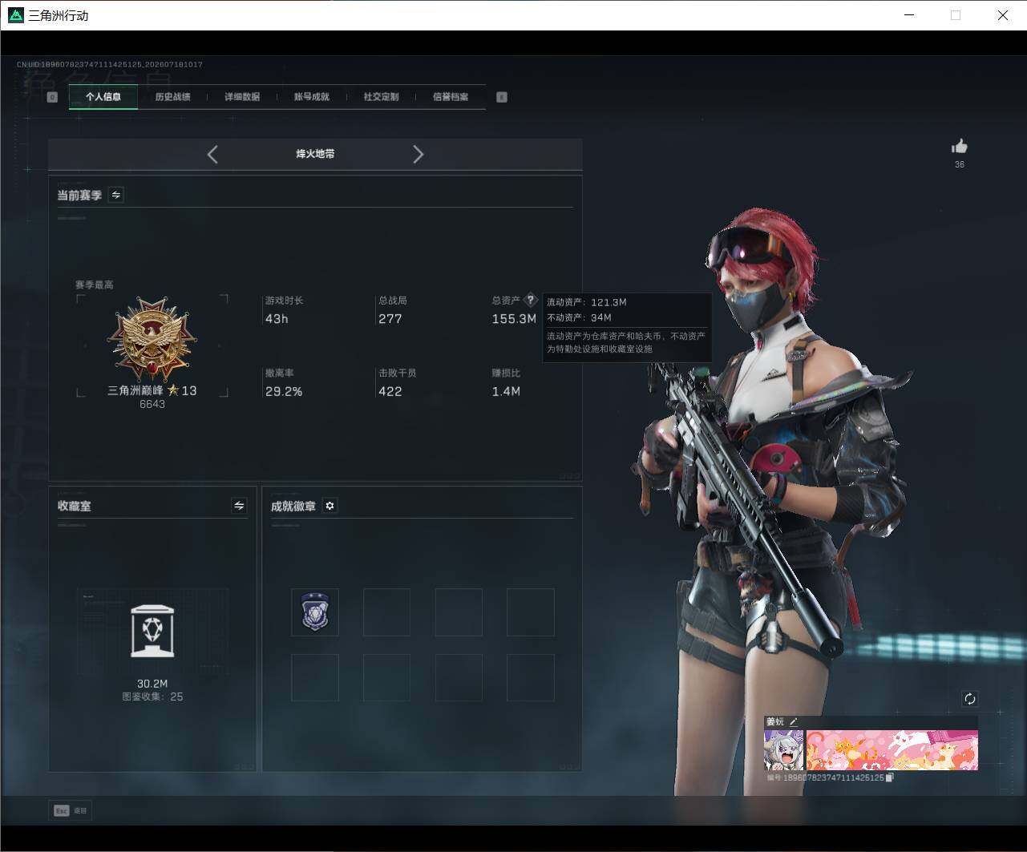Close the 三角洲行动 window
Image resolution: width=1027 pixels, height=852 pixels.
[1002, 15]
